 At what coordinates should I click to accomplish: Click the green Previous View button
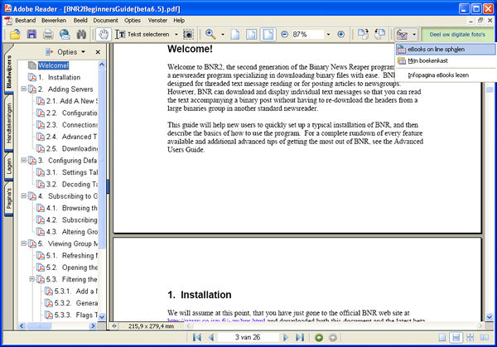(x=319, y=338)
